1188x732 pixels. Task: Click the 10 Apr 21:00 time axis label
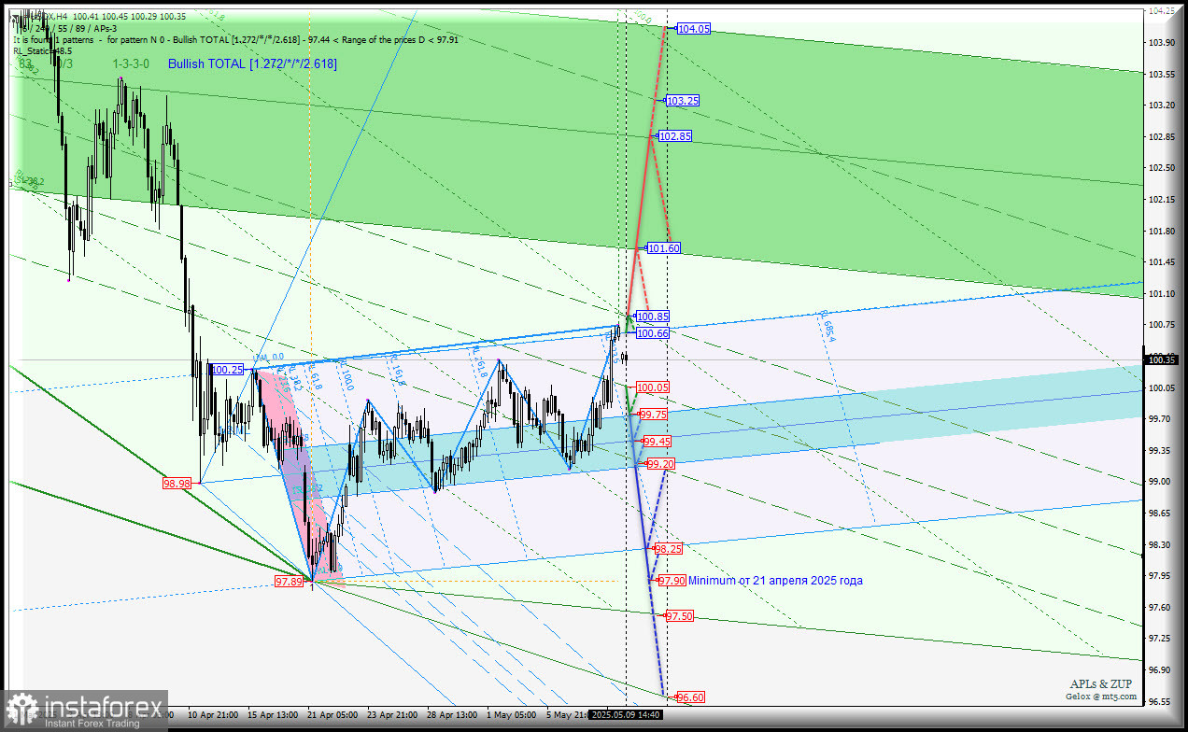[x=212, y=714]
